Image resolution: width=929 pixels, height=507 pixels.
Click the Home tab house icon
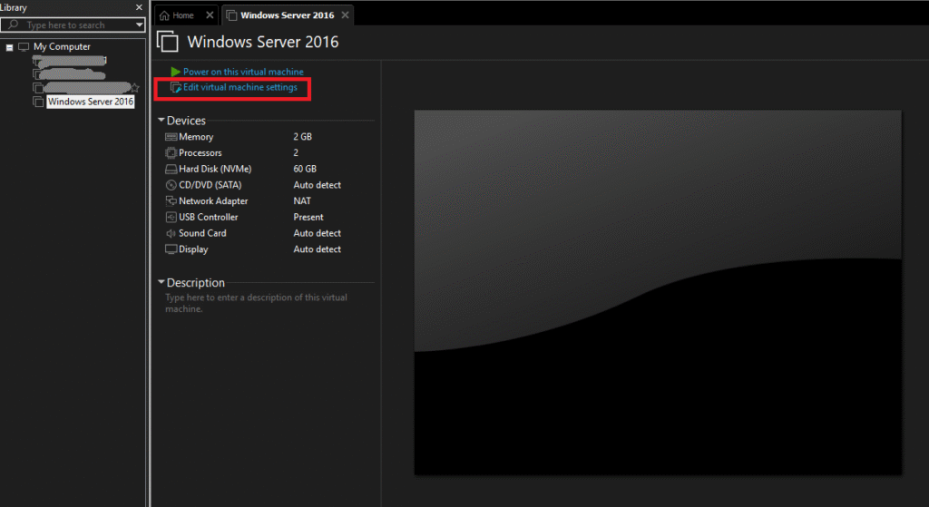(x=165, y=15)
